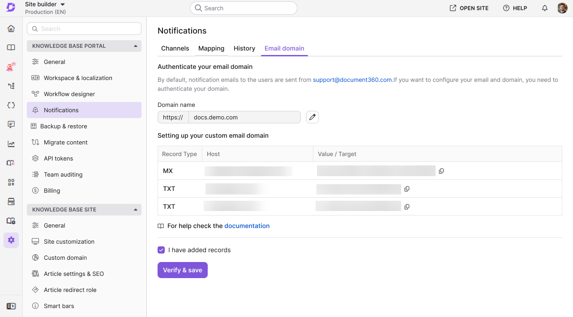Open the category tree icon in rail
This screenshot has width=573, height=317.
11,86
